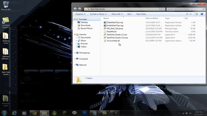The width and height of the screenshot is (207, 116).
Task: Select the Start Orbz Studio desktop folder
Action: [x=6, y=70]
